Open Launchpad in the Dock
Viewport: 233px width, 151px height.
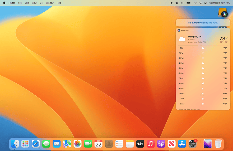click(25, 144)
